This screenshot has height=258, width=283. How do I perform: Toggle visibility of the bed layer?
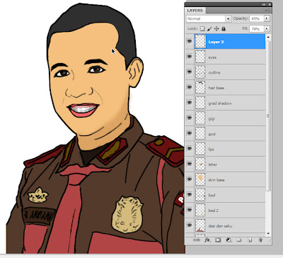point(190,194)
